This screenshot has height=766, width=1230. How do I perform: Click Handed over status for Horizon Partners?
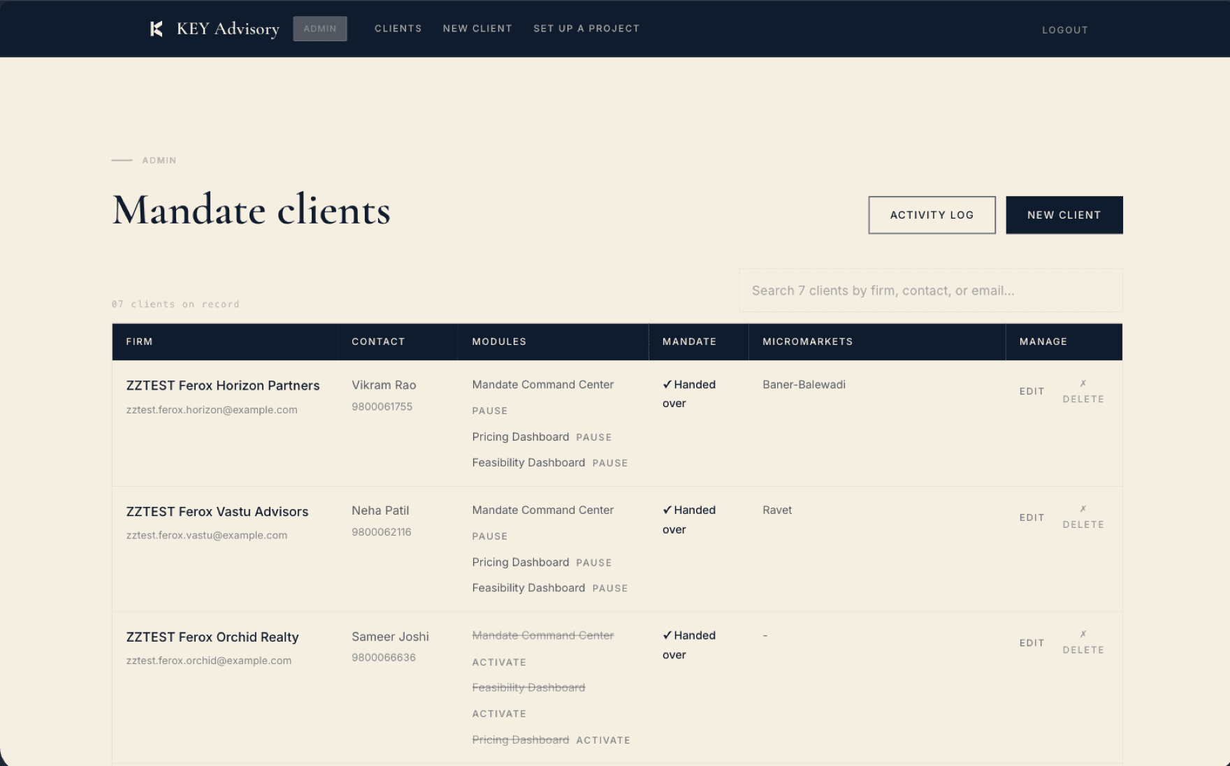pyautogui.click(x=689, y=394)
